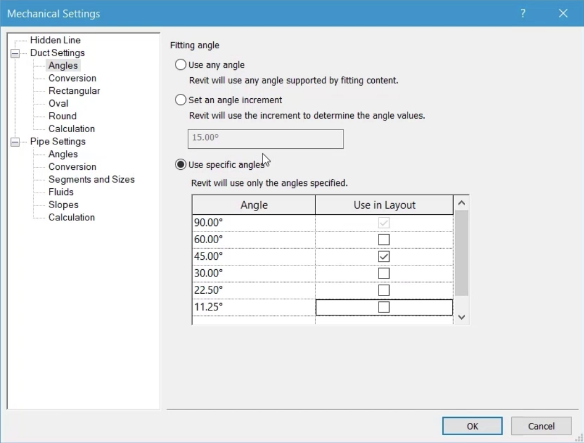The image size is (584, 443).
Task: Click the angle table scroll up arrow
Action: 461,203
